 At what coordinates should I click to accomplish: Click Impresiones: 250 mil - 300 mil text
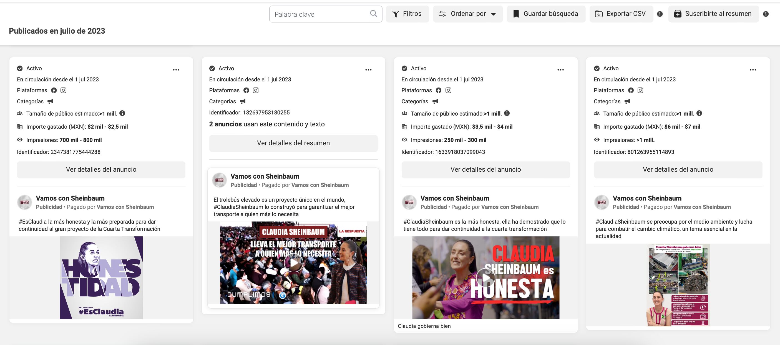[449, 140]
